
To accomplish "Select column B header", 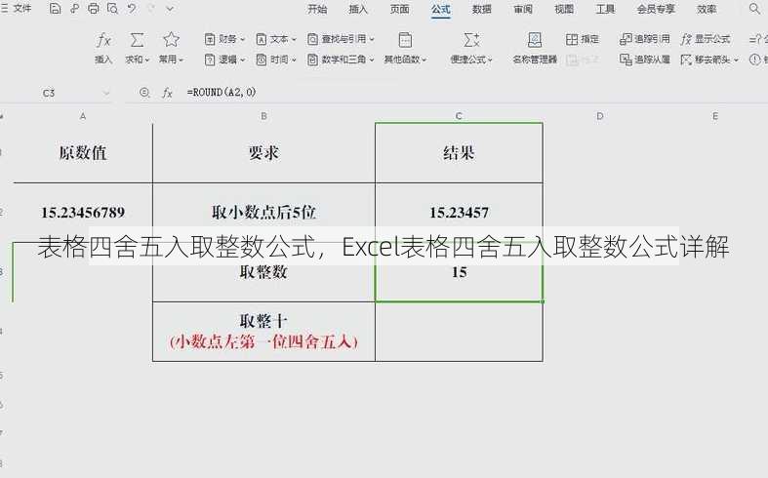I will 264,116.
